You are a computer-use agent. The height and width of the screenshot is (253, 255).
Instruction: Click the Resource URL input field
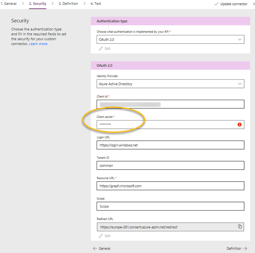[171, 186]
